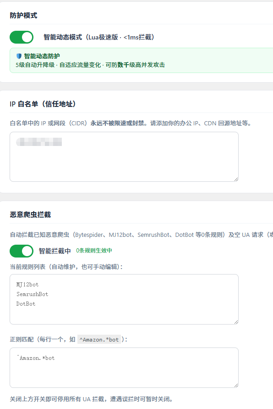The image size is (273, 409).
Task: Click the regex textarea containing ^Amazon.*bot
Action: point(124,368)
